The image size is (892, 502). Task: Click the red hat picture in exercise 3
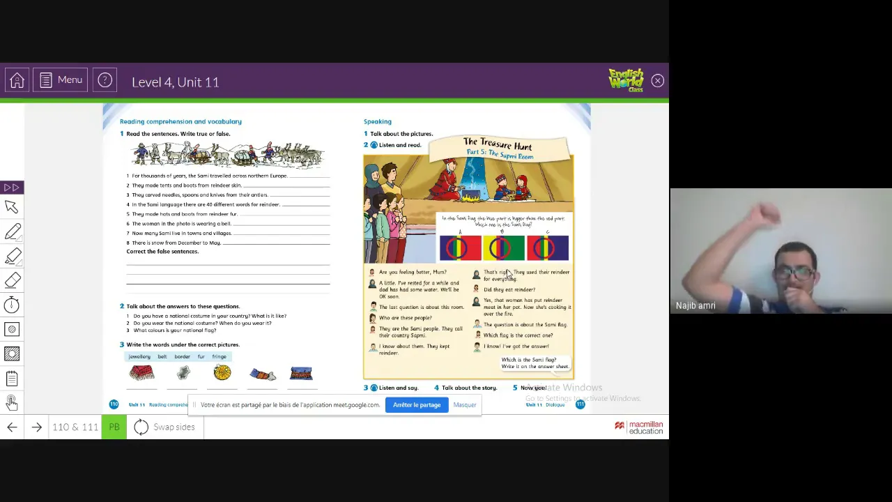(141, 373)
